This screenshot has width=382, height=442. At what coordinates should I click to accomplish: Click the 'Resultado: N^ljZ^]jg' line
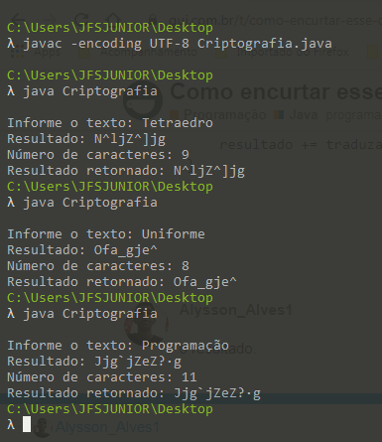[x=86, y=139]
